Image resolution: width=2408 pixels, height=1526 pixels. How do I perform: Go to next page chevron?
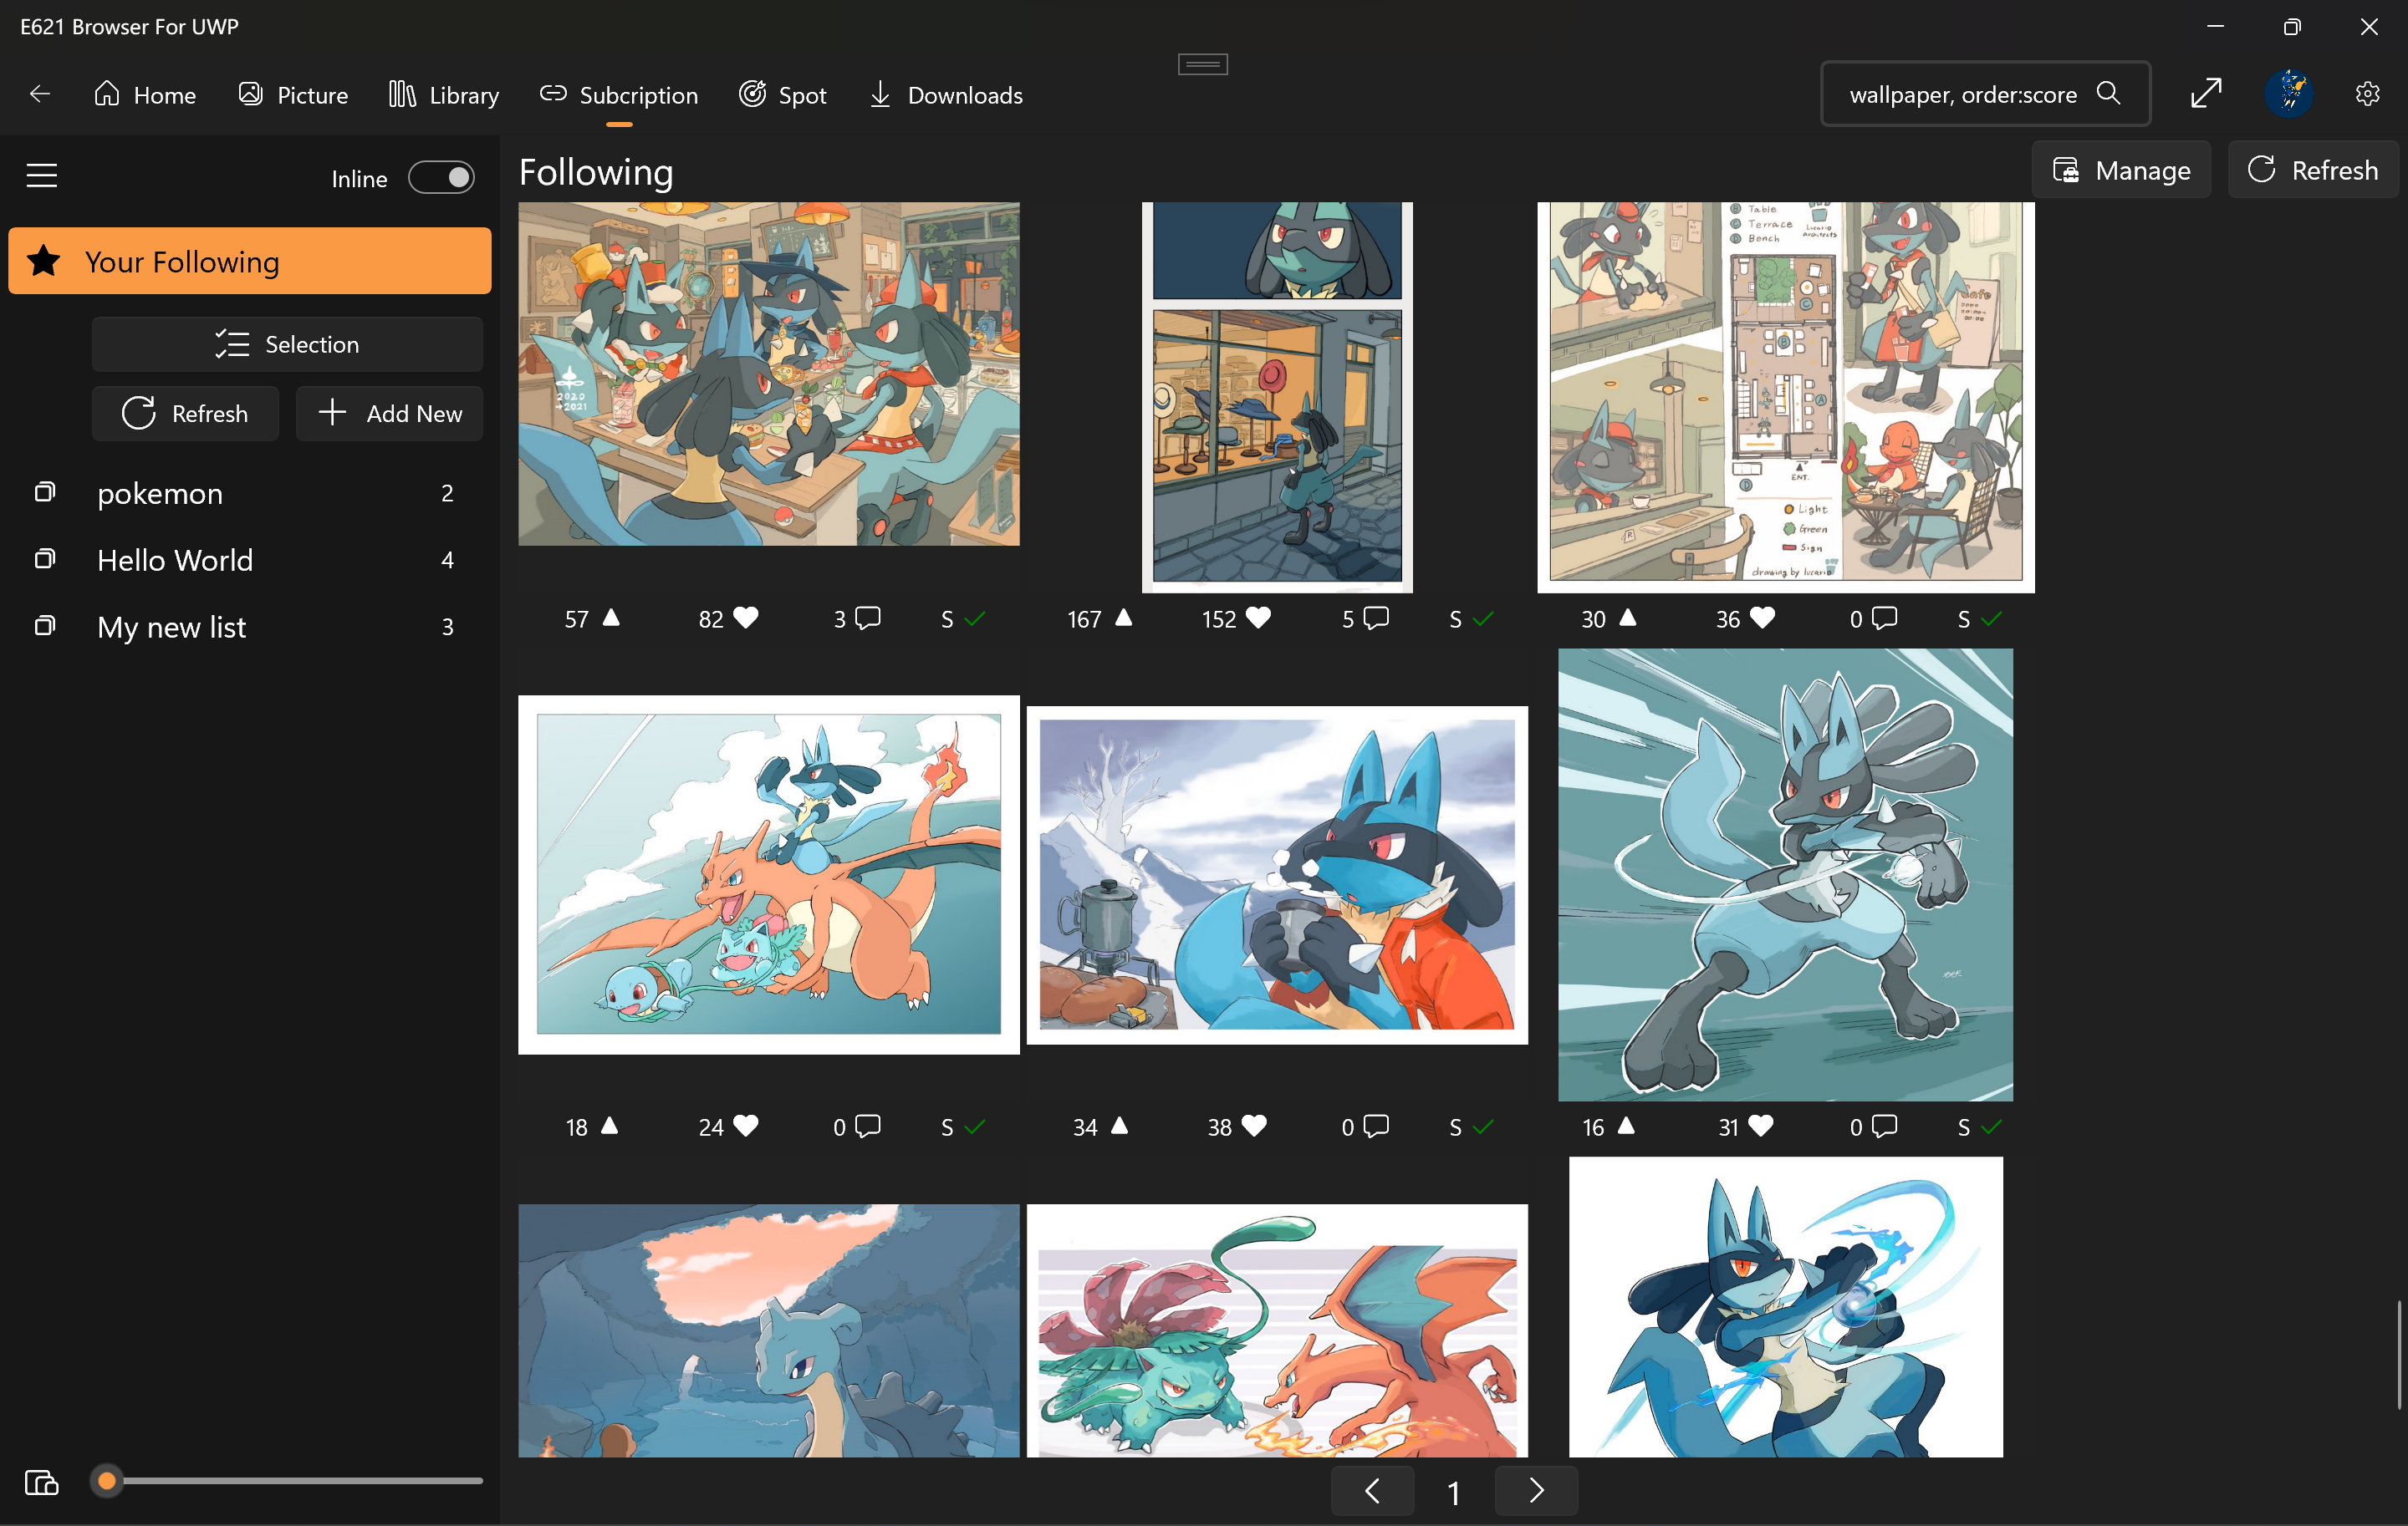(x=1535, y=1491)
